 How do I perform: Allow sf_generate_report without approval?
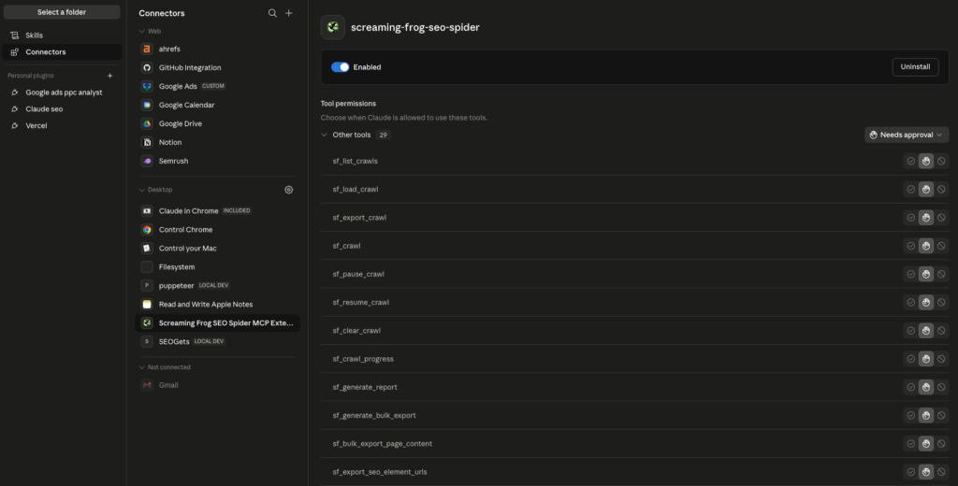pyautogui.click(x=911, y=387)
